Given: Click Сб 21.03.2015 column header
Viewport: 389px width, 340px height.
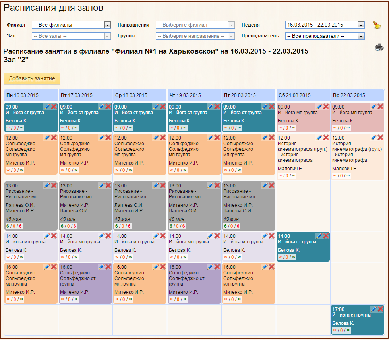Looking at the screenshot, I should pos(303,95).
